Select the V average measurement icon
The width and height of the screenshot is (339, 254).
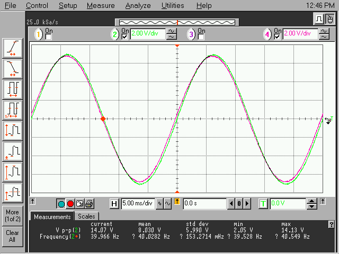(x=13, y=193)
